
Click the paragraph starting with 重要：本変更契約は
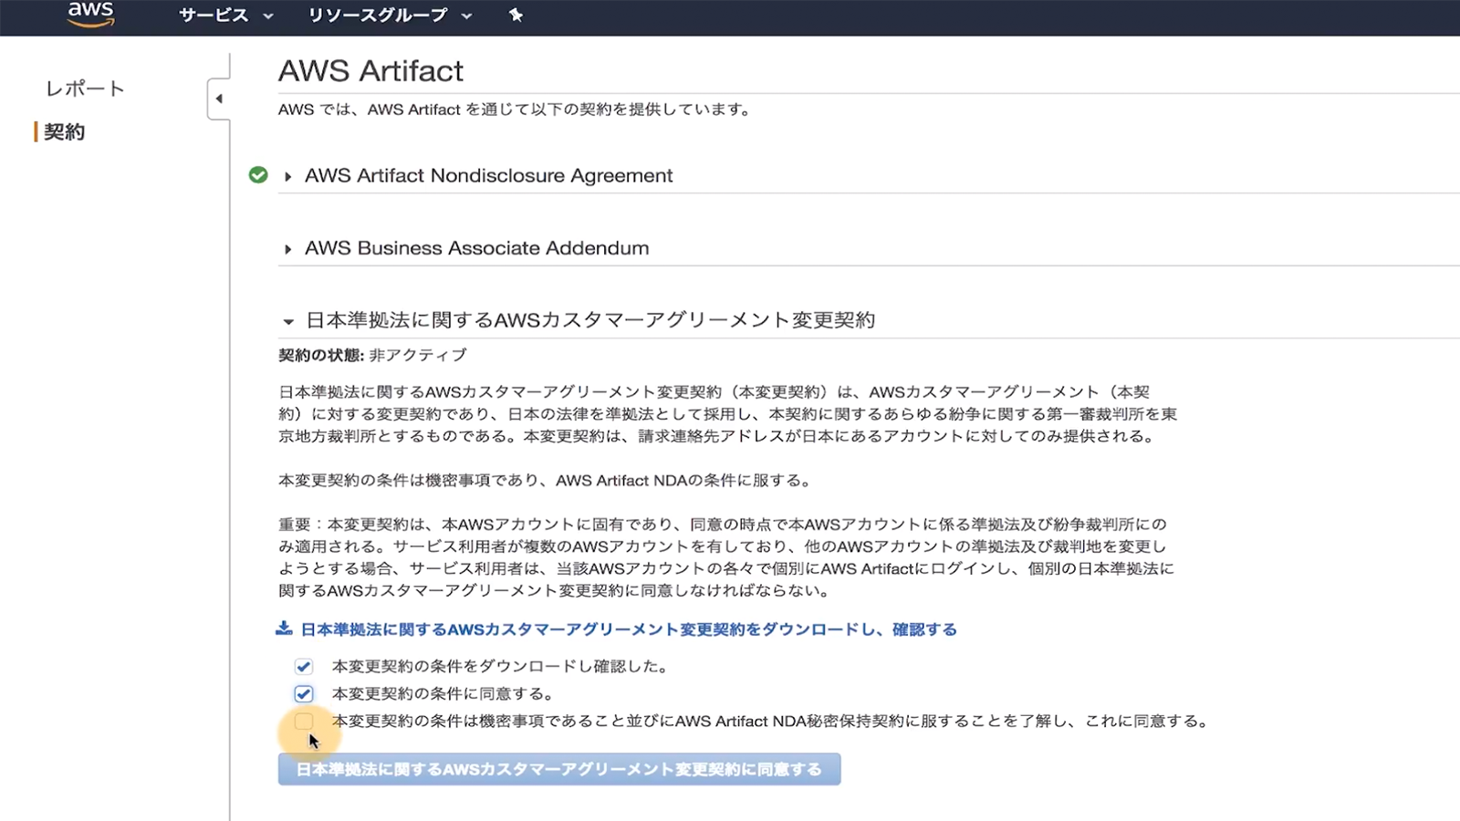coord(726,557)
